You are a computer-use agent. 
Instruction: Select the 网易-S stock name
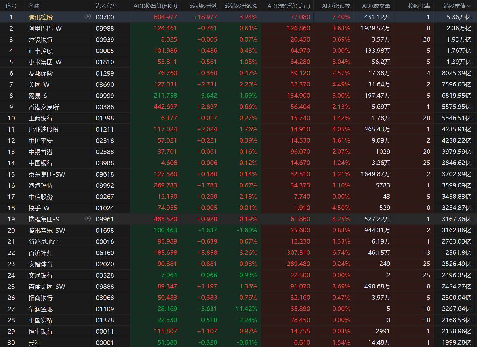click(38, 96)
